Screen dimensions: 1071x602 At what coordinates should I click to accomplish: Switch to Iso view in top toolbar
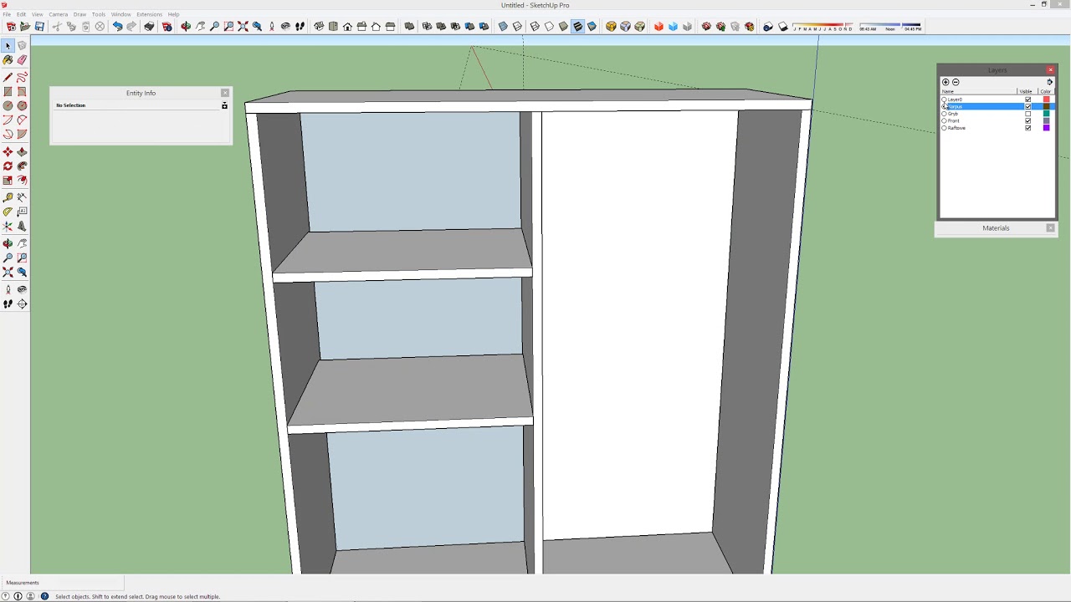pyautogui.click(x=319, y=27)
